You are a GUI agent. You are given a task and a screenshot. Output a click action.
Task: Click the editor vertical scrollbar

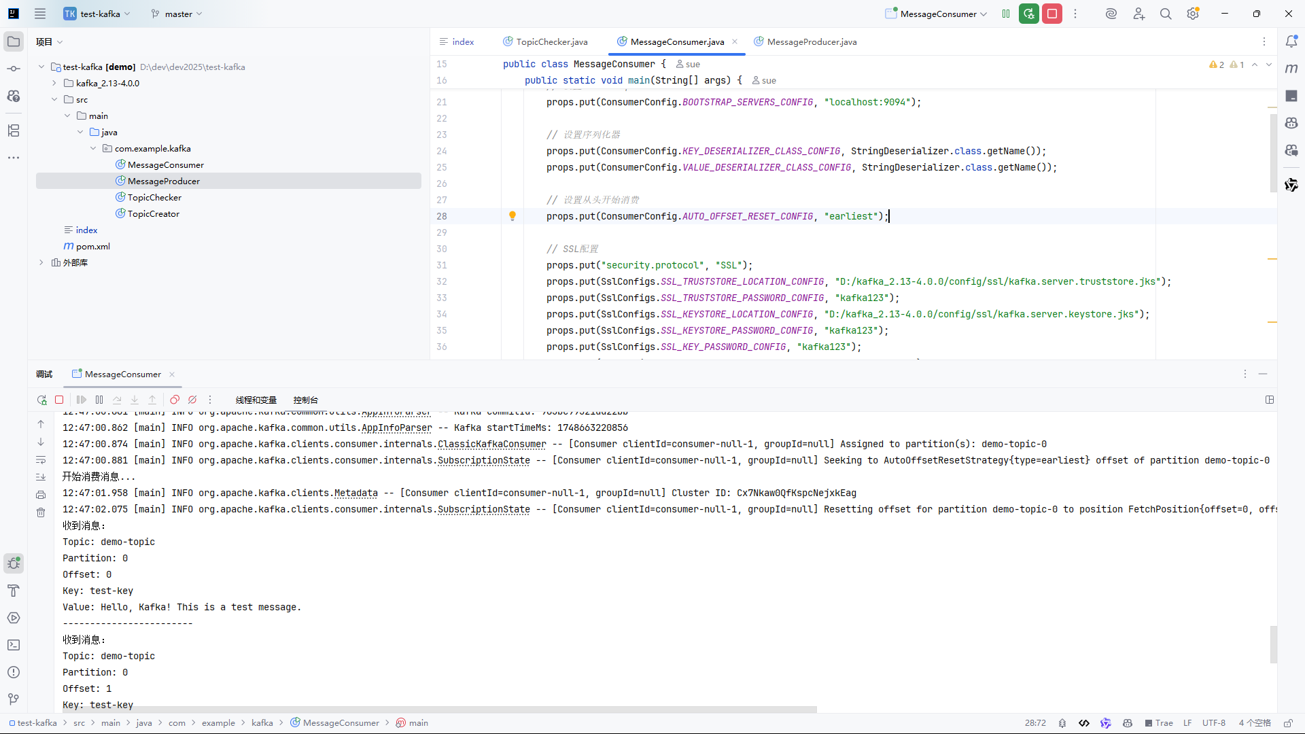[1273, 153]
